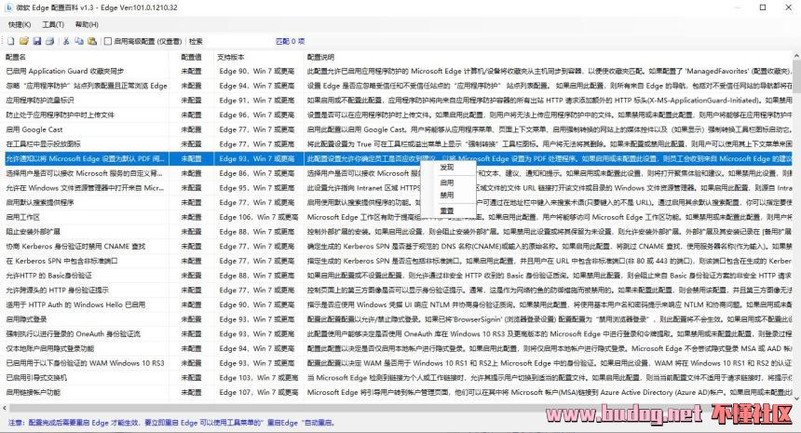Click the Cut scissors toolbar icon
This screenshot has height=433, width=801.
click(x=66, y=41)
